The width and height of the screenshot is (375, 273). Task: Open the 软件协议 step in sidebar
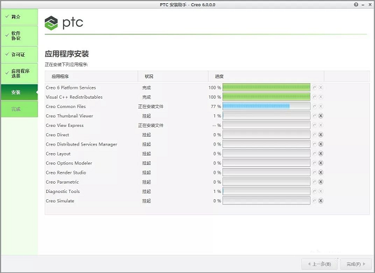pos(18,35)
